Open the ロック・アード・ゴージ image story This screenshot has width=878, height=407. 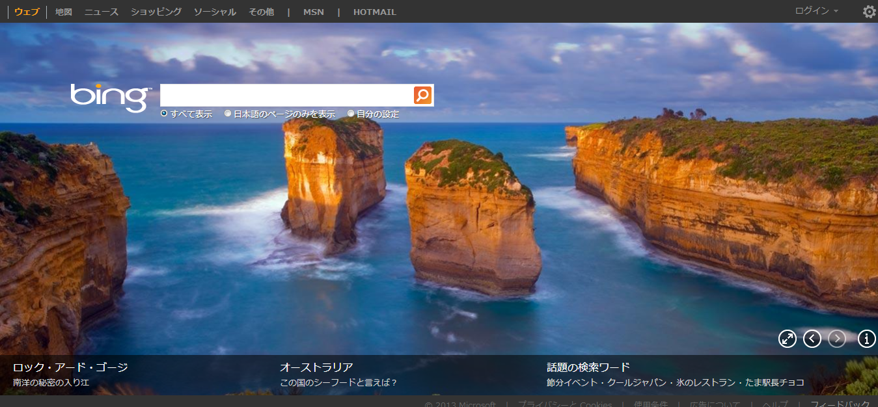point(70,367)
